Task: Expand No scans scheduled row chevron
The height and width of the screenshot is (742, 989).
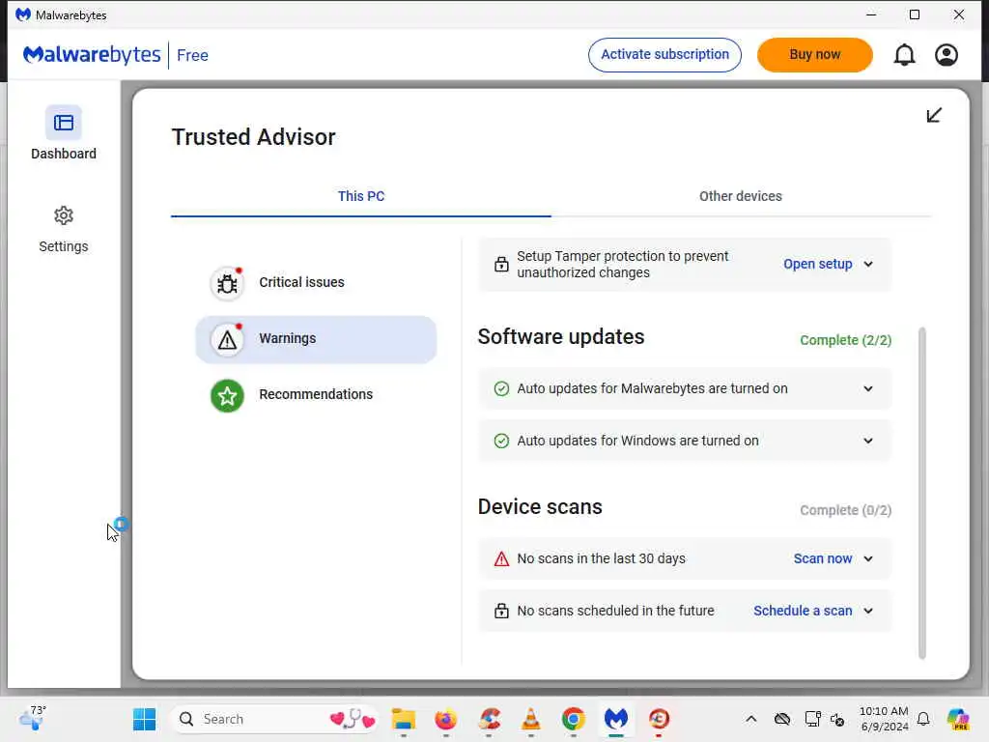Action: click(868, 611)
